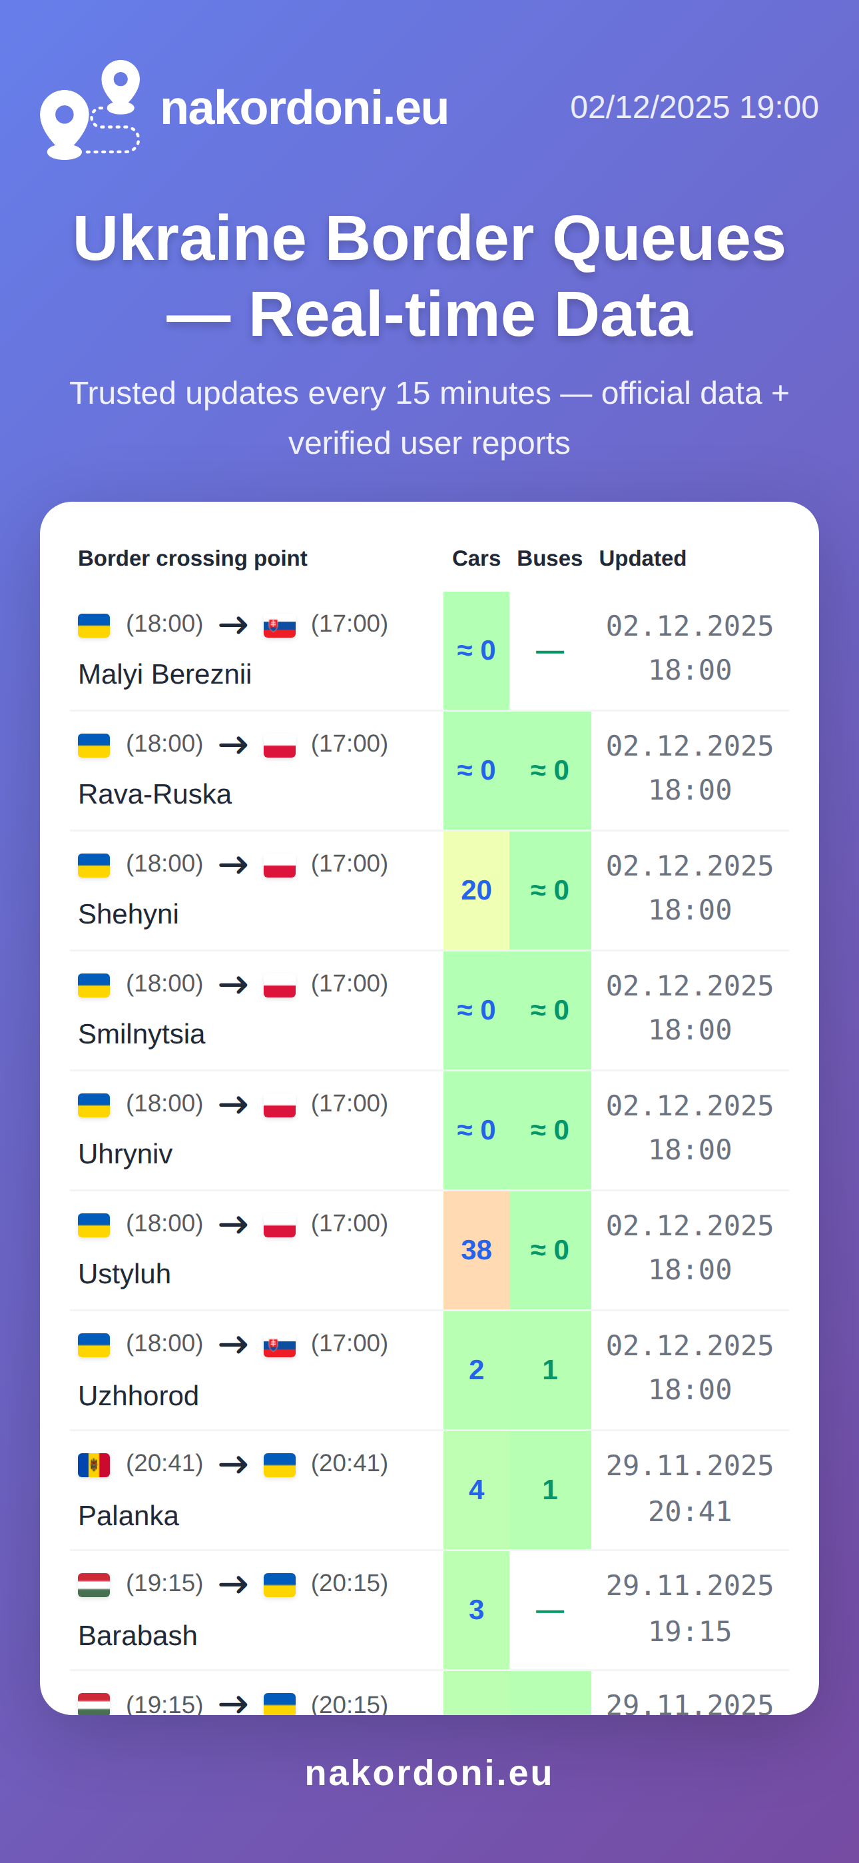This screenshot has height=1863, width=859.
Task: Click the Moldova flag in Palanka row
Action: (x=94, y=1465)
